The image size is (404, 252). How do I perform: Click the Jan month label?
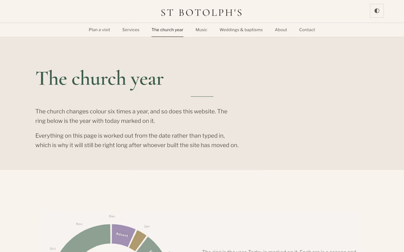coord(146,226)
